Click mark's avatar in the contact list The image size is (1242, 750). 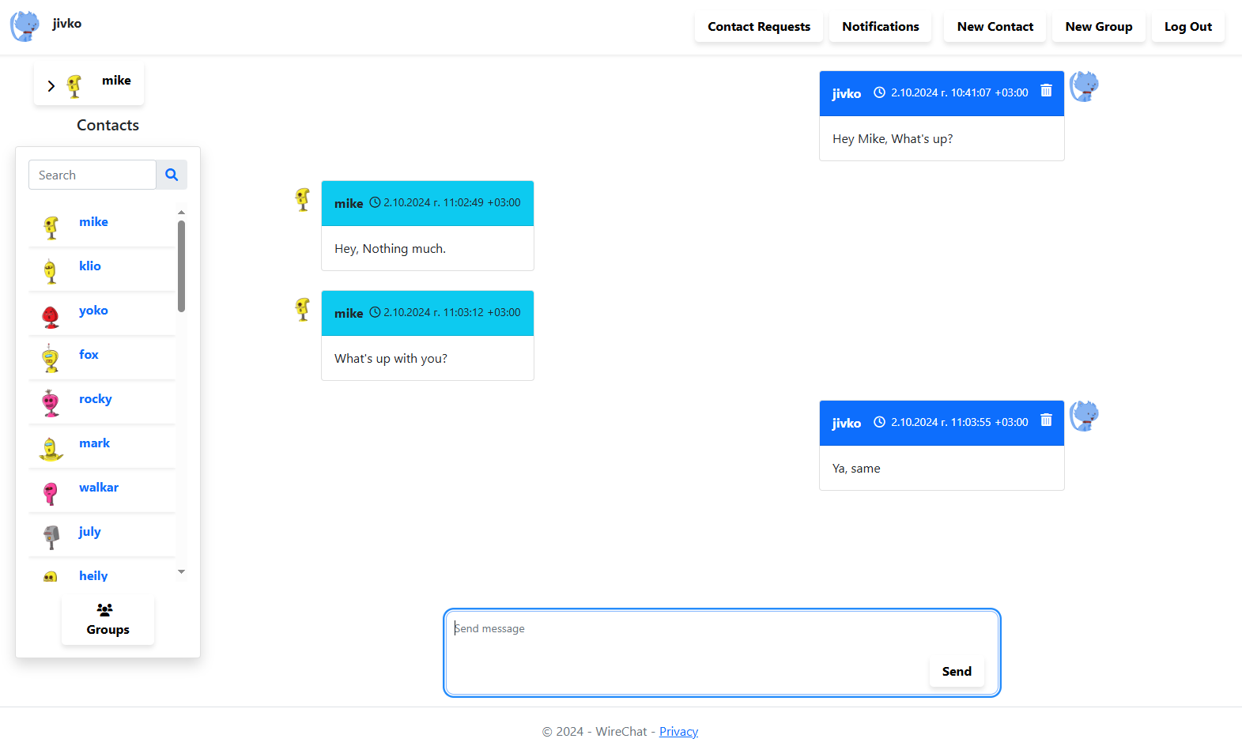(x=51, y=449)
